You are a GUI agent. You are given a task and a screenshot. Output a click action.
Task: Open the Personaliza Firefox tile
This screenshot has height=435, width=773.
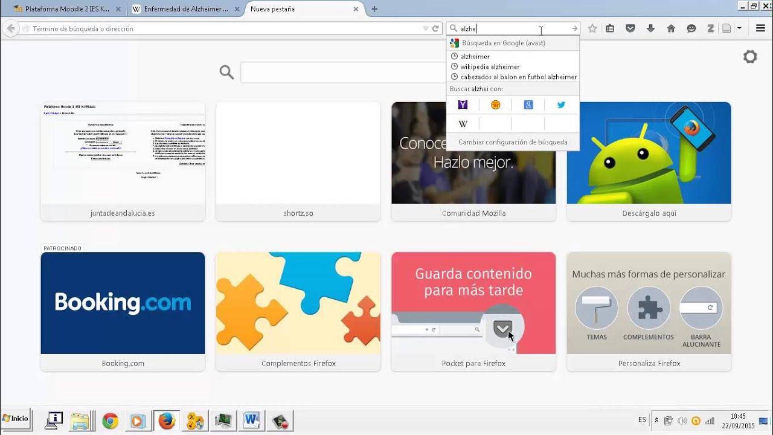pyautogui.click(x=649, y=311)
